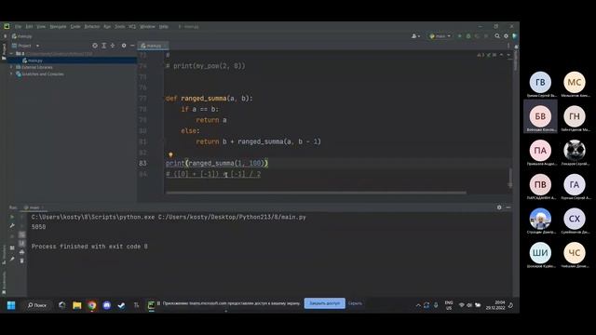Click line 'def ranged_summa(a, b):'
596x335 pixels.
(209, 99)
